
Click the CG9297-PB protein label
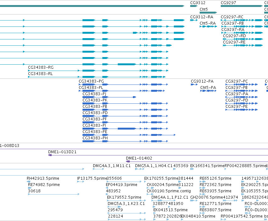coord(237,88)
